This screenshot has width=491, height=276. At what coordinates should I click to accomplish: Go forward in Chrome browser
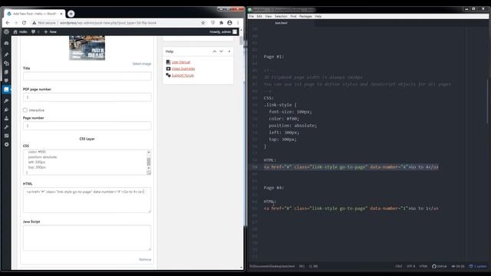[15, 23]
